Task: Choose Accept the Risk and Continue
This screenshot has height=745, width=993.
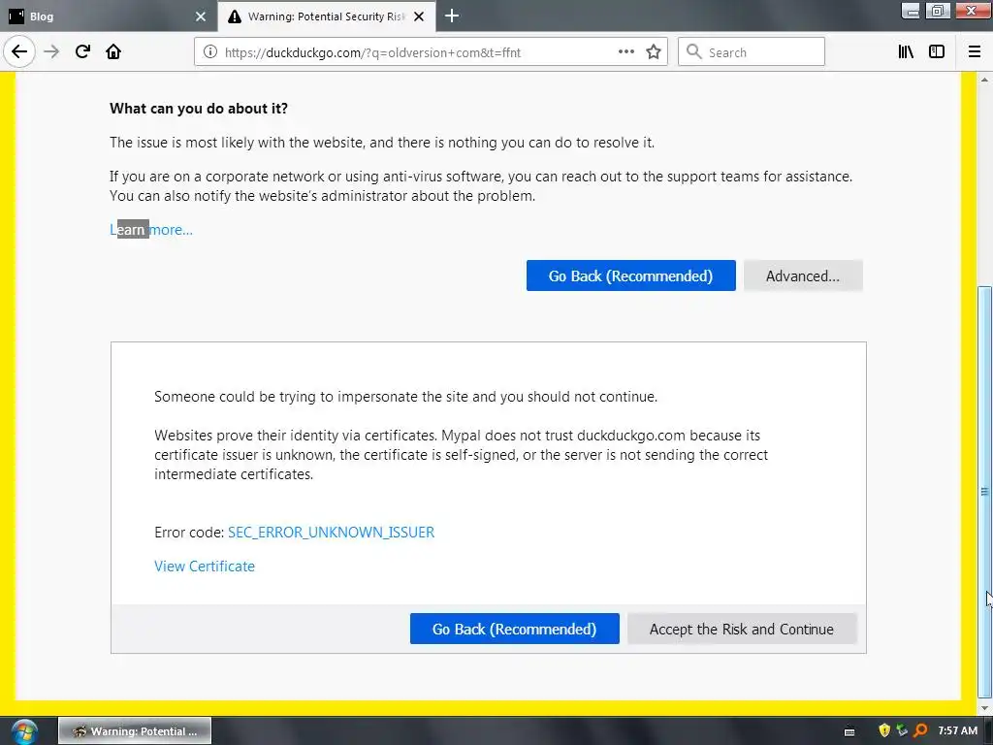Action: 742,629
